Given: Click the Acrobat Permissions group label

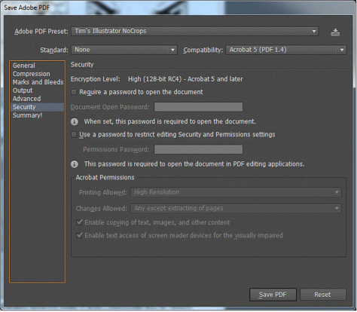Looking at the screenshot, I should coord(105,177).
